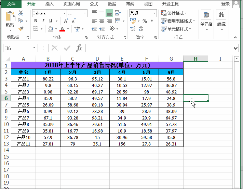Apply fill color bucket icon
Image resolution: width=243 pixels, height=189 pixels.
(x=51, y=29)
